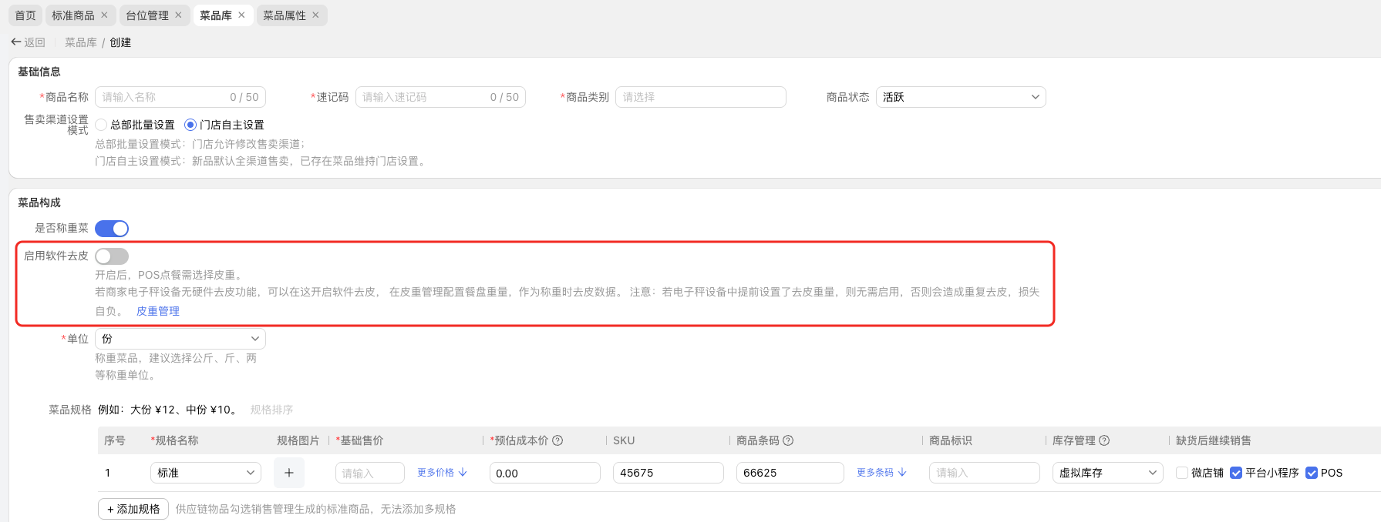1381x522 pixels.
Task: Select 门店自主设置 radio option
Action: click(x=190, y=125)
